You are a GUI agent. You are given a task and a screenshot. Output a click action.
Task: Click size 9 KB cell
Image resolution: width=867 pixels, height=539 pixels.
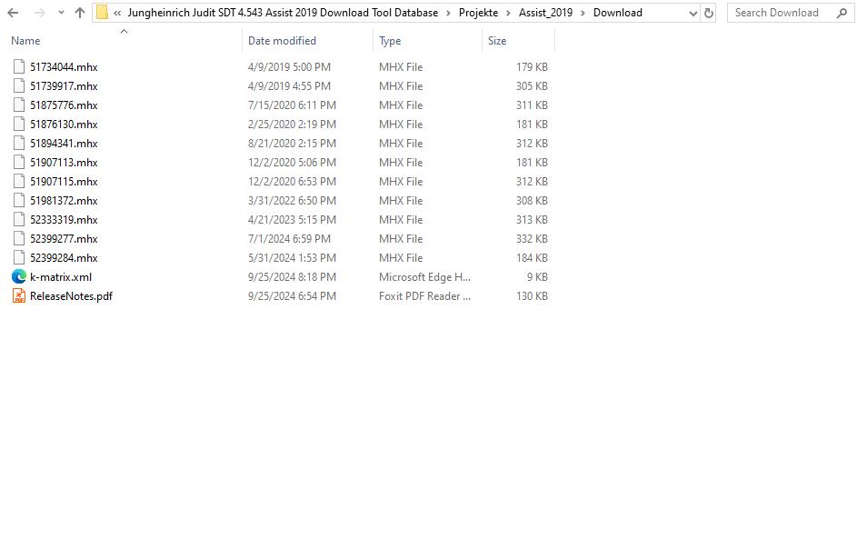tap(537, 277)
